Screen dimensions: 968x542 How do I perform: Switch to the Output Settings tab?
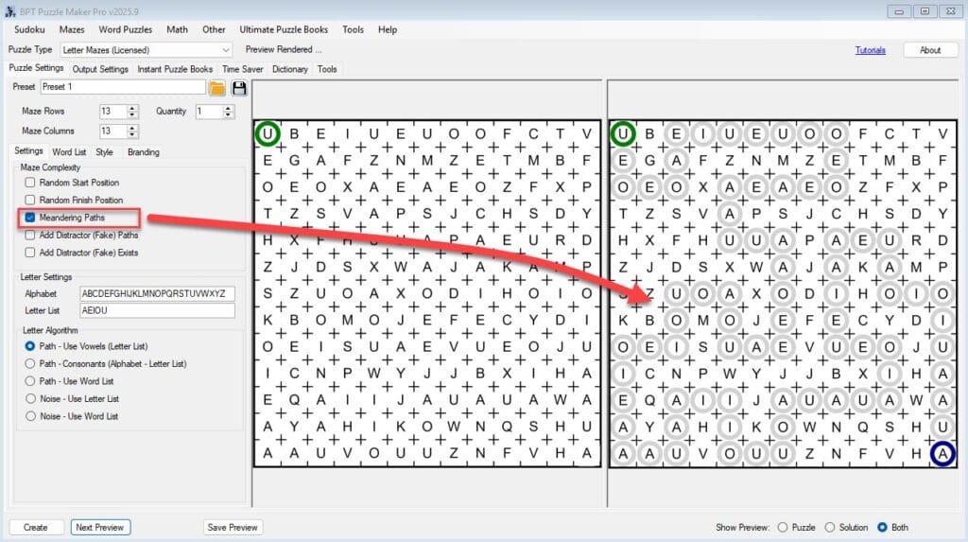[100, 69]
